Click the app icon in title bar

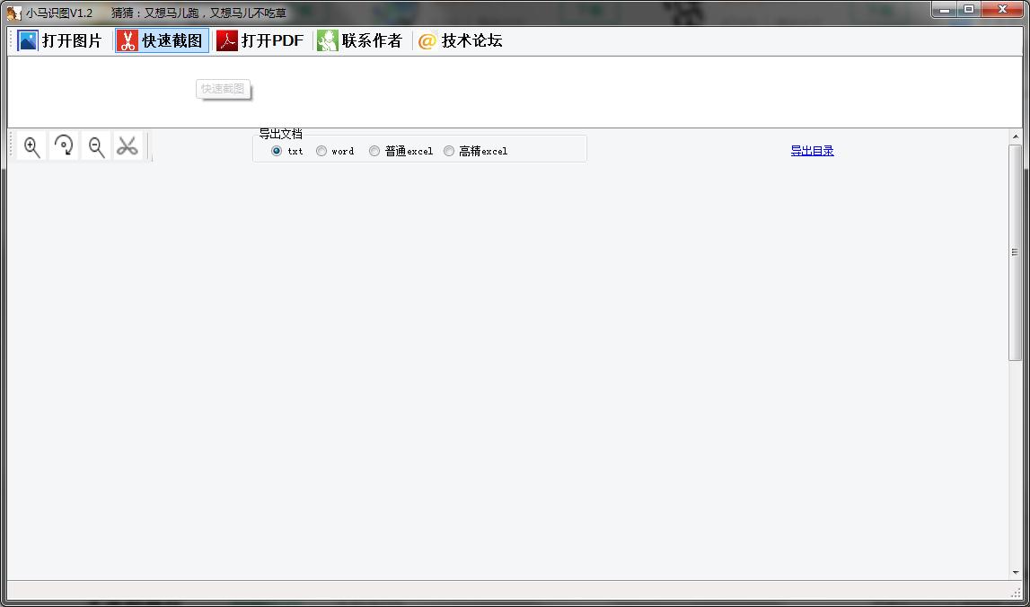click(x=13, y=13)
